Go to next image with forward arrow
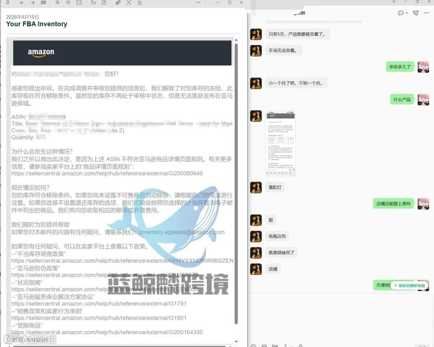 point(33,2)
